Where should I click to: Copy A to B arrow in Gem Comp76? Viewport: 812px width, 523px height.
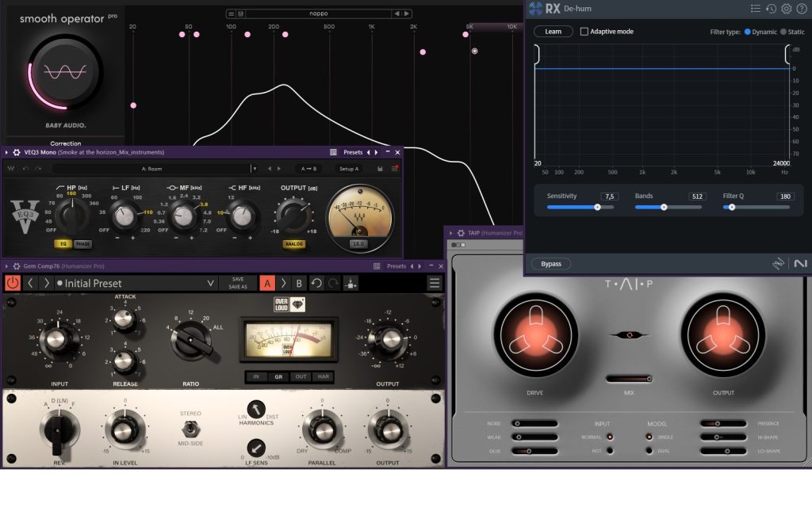(x=283, y=283)
